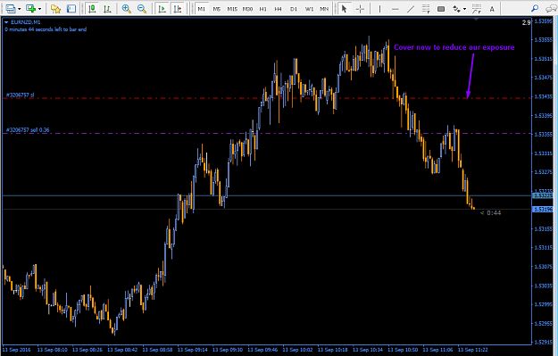This screenshot has width=558, height=356.
Task: Open the chat speech bubbles icon
Action: click(x=551, y=9)
